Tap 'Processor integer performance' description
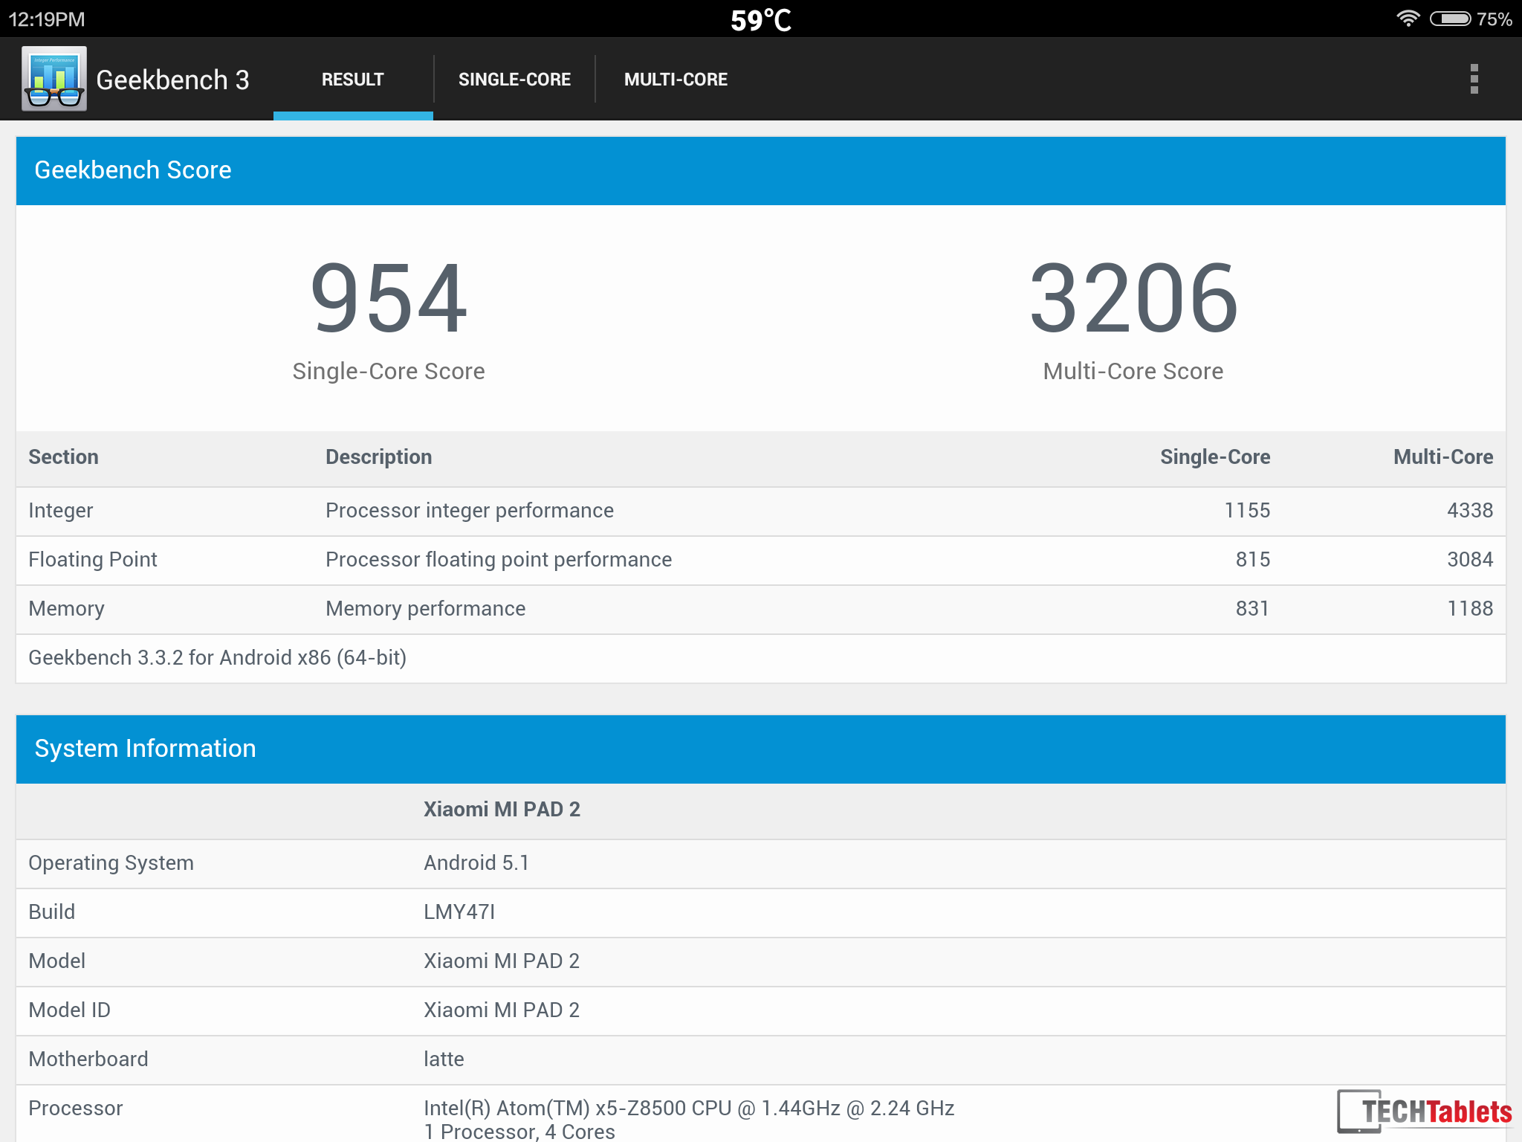The width and height of the screenshot is (1522, 1142). pyautogui.click(x=470, y=511)
